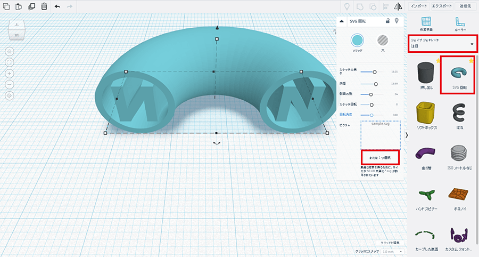Select the ボロノイ voronoi shape
Image resolution: width=479 pixels, height=257 pixels.
(x=459, y=198)
